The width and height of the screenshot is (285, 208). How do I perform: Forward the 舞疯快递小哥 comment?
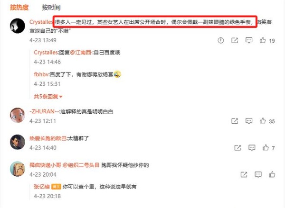pos(244,175)
